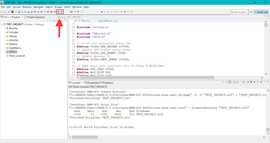270x143 pixels.
Task: Click the Save All toolbar icon
Action: click(x=5, y=12)
